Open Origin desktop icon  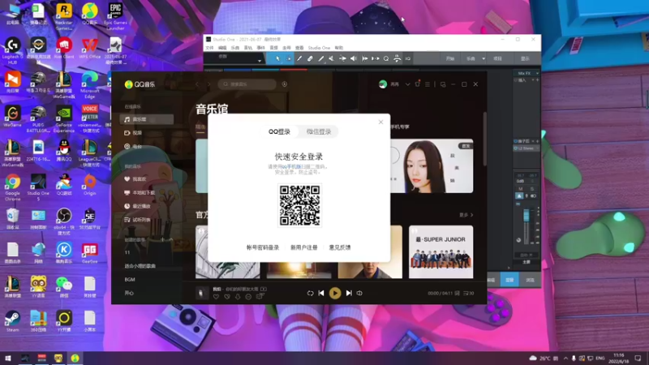[90, 185]
